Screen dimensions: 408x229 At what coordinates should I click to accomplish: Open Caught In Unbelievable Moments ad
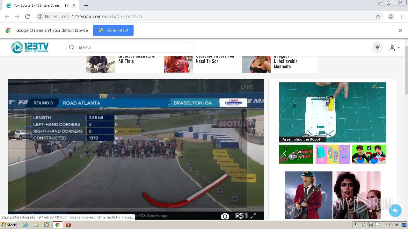click(x=286, y=61)
